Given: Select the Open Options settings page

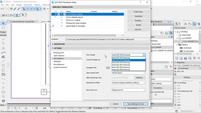Looking at the screenshot, I should pyautogui.click(x=59, y=56).
